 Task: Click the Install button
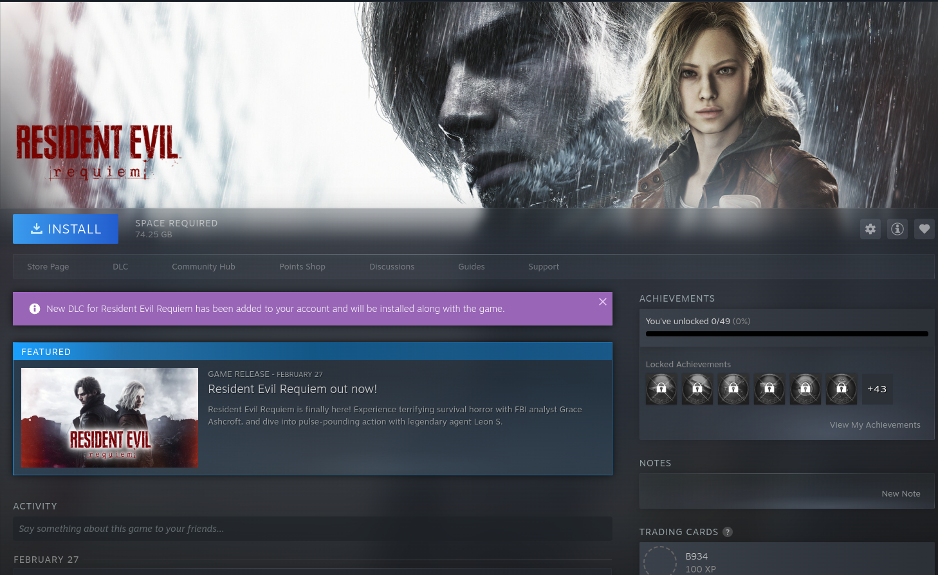pyautogui.click(x=66, y=229)
